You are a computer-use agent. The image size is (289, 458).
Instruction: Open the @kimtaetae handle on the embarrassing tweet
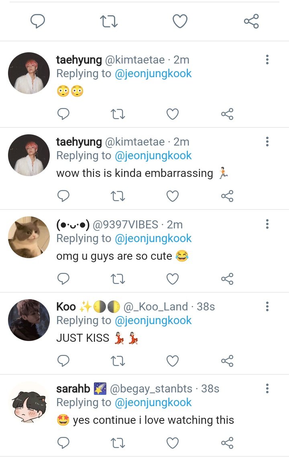click(x=135, y=142)
